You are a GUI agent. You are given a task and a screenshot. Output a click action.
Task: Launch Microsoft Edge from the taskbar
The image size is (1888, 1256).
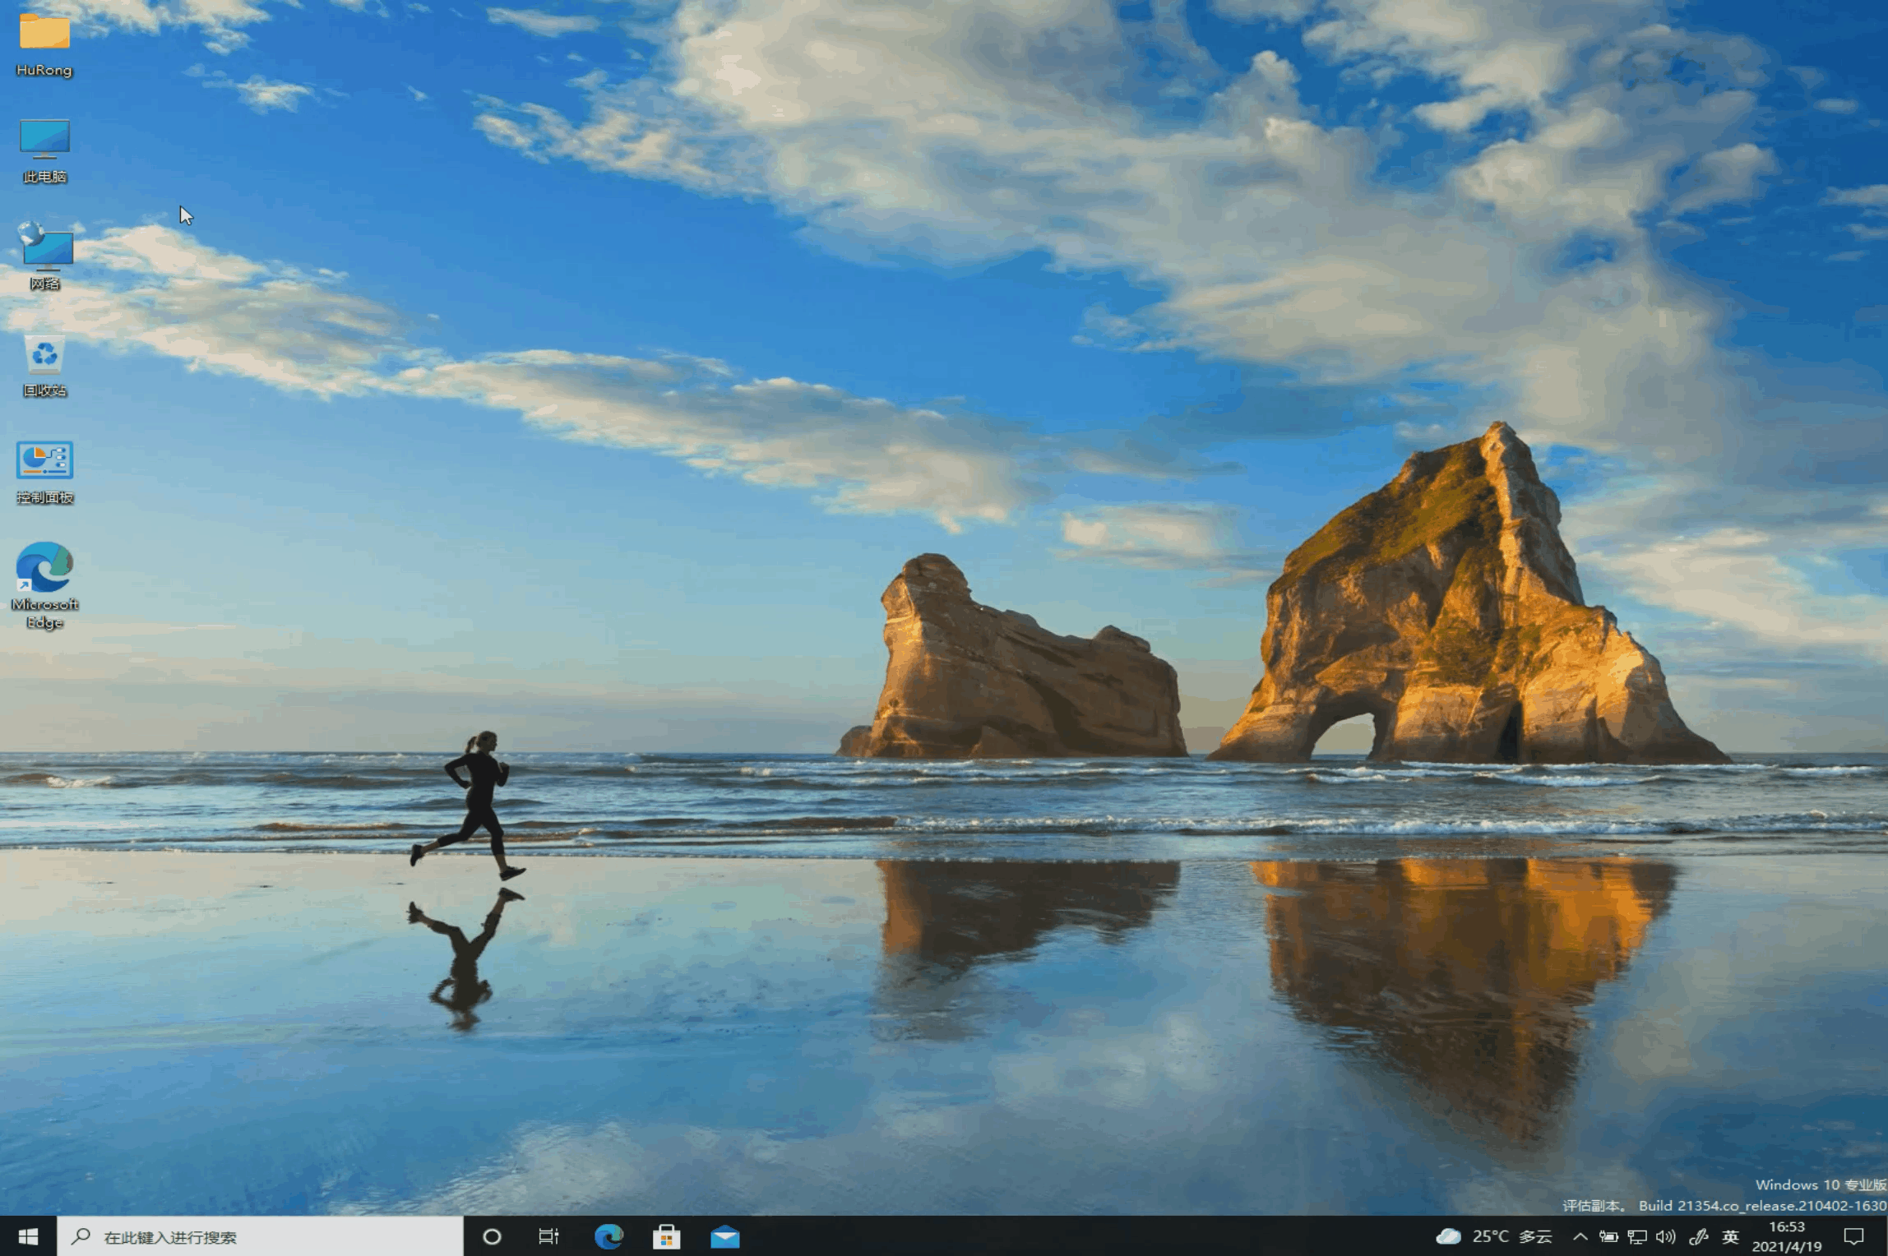609,1236
